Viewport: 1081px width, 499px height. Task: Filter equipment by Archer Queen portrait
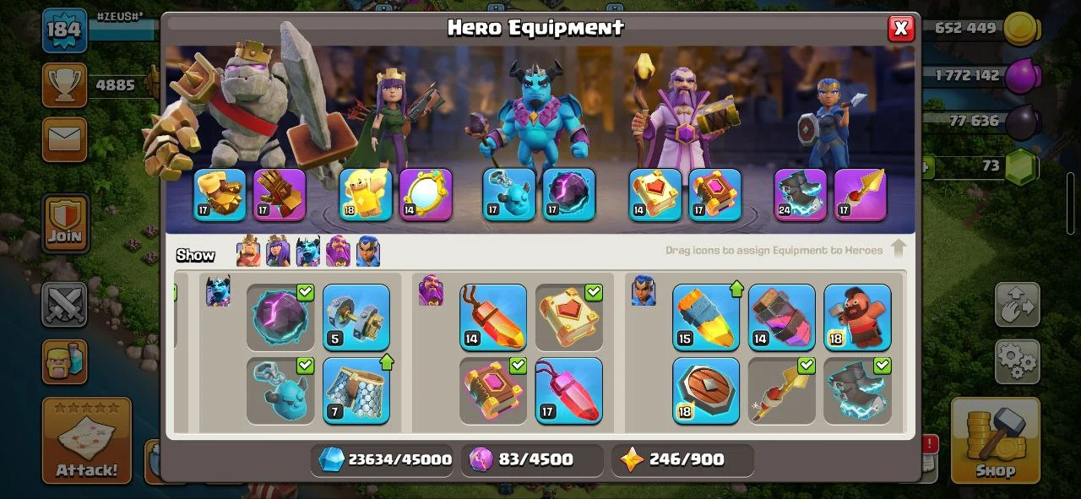pyautogui.click(x=278, y=252)
